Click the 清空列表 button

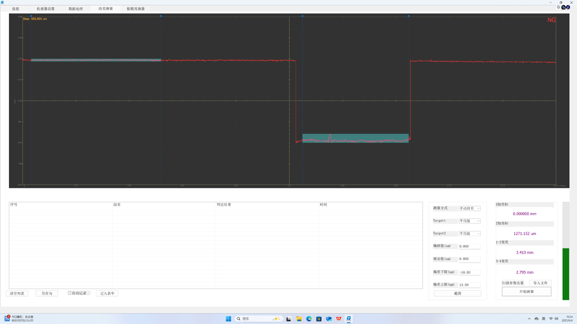click(17, 293)
